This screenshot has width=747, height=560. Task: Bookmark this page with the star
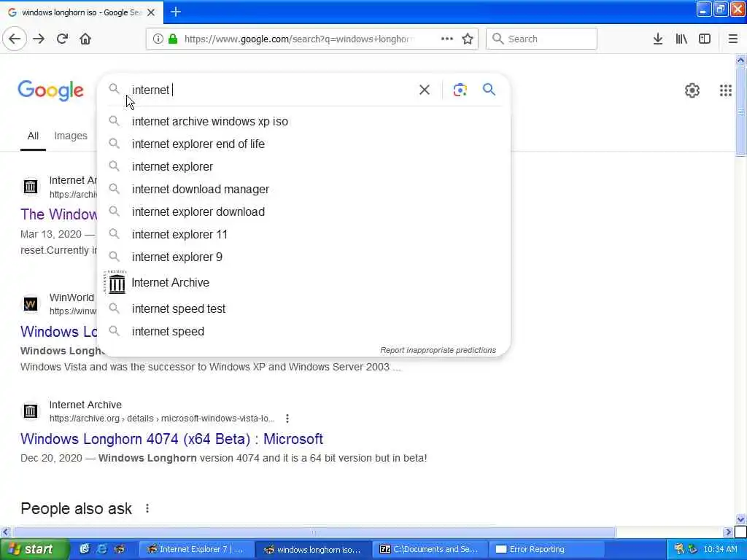(x=468, y=39)
